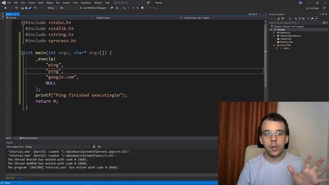The height and width of the screenshot is (185, 329).
Task: Open the Window menu
Action: pos(98,3)
